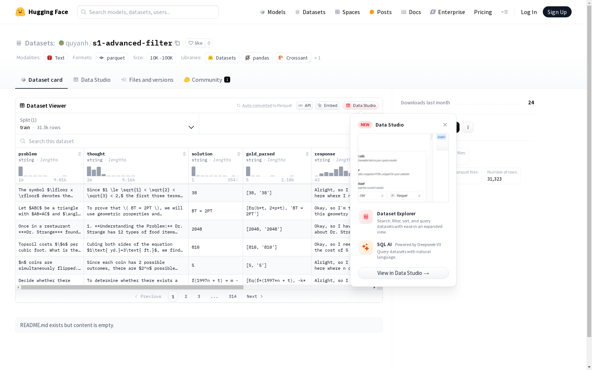Click the solution cell 'BT = 2PT'

point(216,211)
